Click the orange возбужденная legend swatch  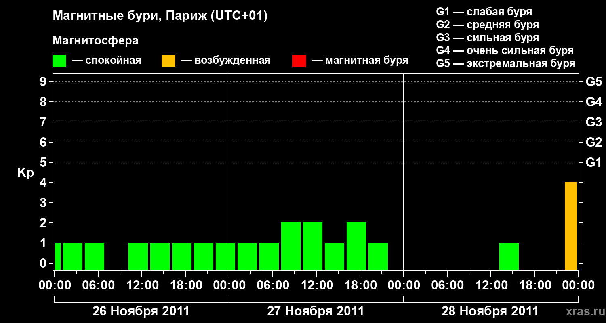pos(168,61)
